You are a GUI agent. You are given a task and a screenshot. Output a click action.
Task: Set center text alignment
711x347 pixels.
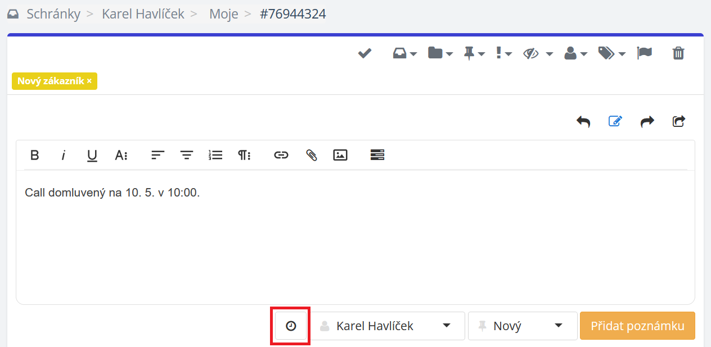click(187, 155)
